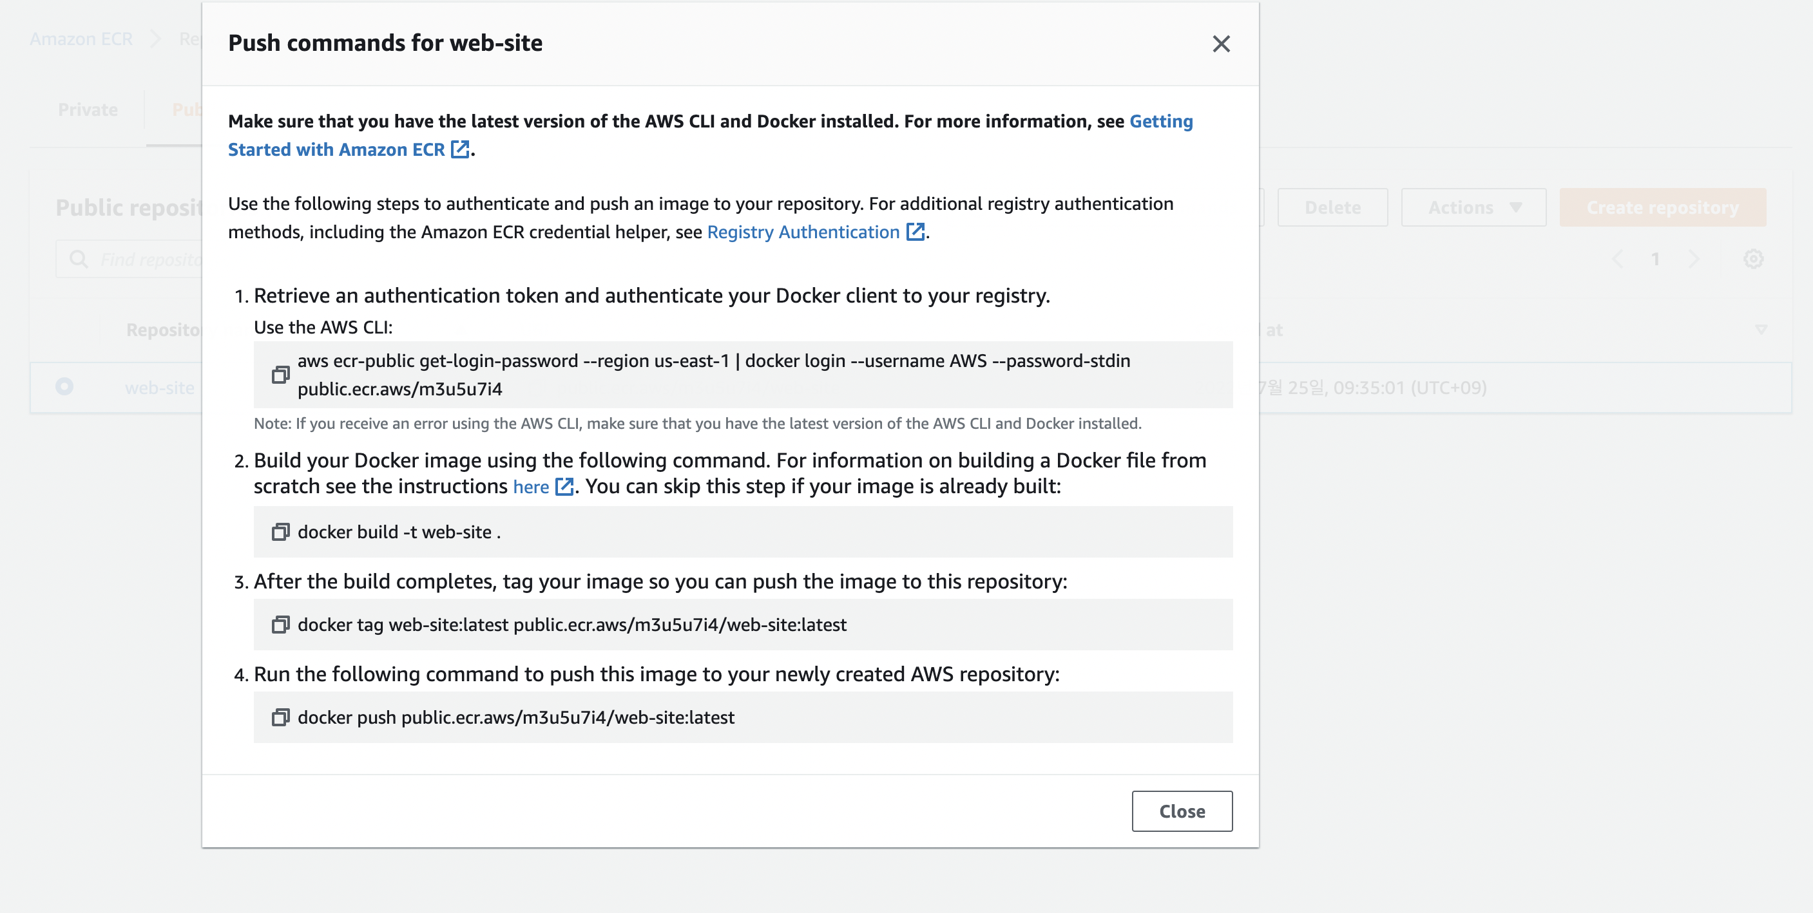Viewport: 1813px width, 913px height.
Task: Click external link icon next to Registry Authentication
Action: tap(915, 232)
